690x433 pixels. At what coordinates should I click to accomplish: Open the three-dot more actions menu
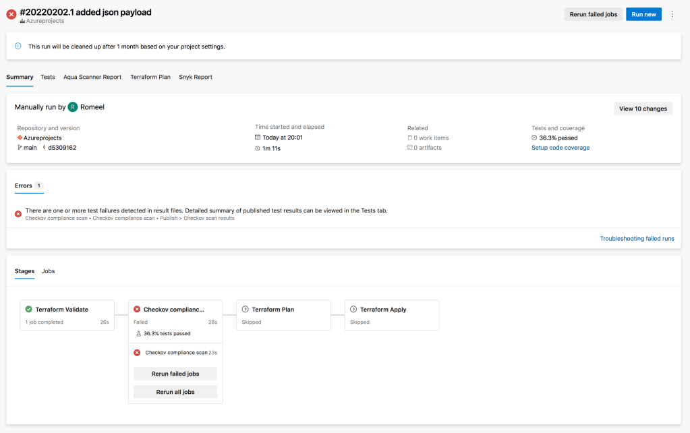pos(672,14)
